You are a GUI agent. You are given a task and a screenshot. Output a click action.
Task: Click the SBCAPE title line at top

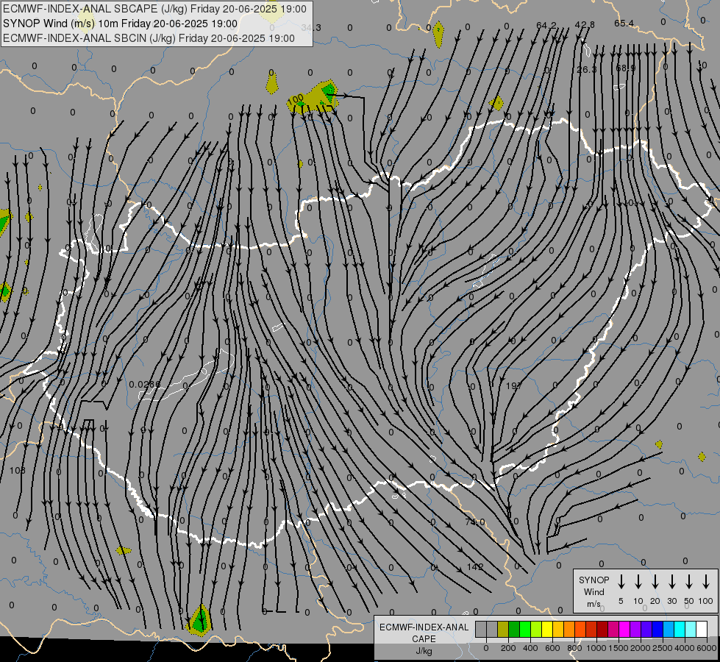[x=154, y=9]
